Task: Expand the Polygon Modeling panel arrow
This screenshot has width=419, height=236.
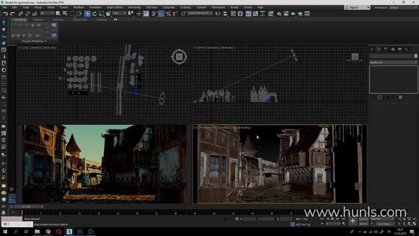Action: [45, 41]
